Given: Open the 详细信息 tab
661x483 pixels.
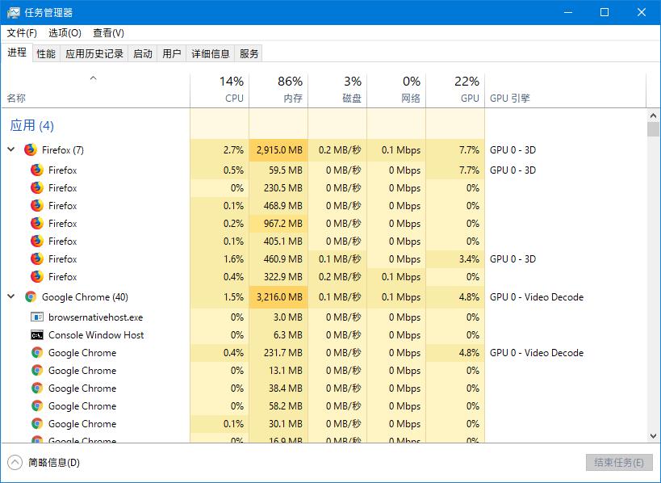Looking at the screenshot, I should coord(211,54).
